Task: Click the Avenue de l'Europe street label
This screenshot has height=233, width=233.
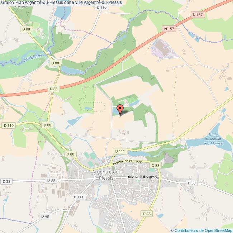Action: [127, 162]
